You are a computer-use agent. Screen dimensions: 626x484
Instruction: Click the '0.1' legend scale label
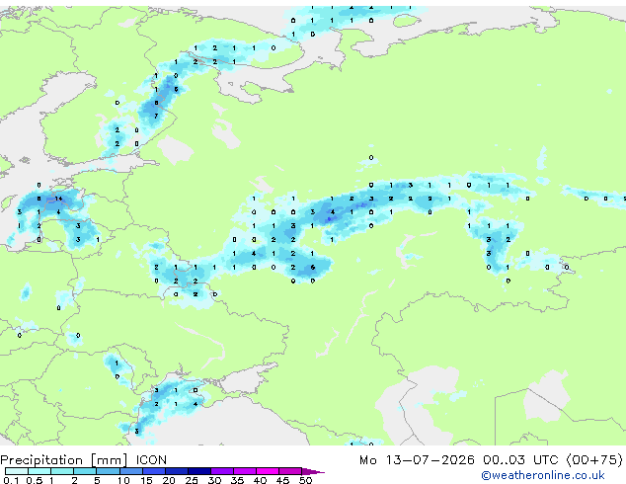pyautogui.click(x=11, y=480)
